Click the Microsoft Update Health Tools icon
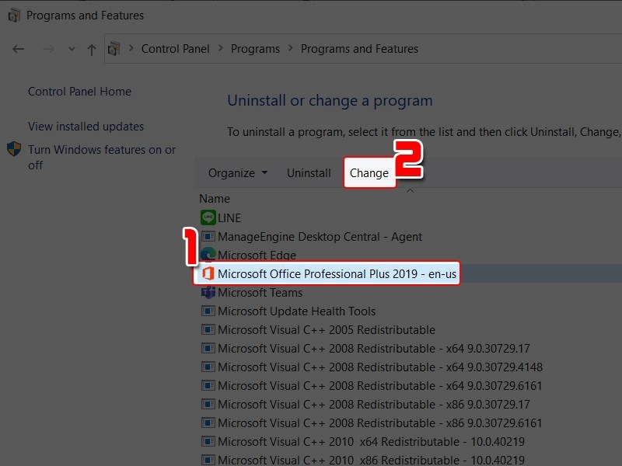The image size is (622, 466). click(208, 311)
